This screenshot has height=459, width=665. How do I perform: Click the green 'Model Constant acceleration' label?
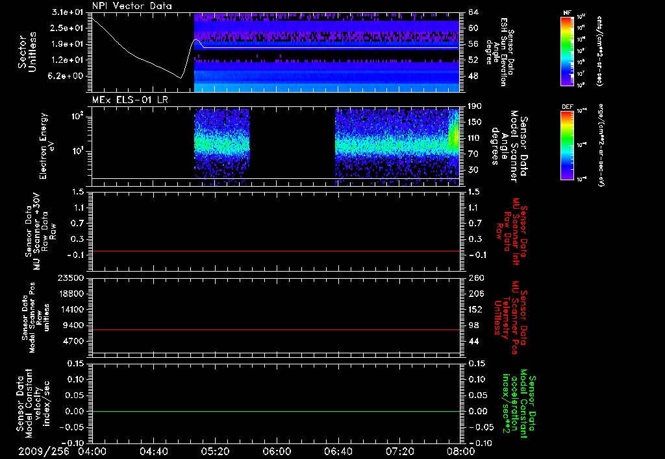(x=519, y=403)
